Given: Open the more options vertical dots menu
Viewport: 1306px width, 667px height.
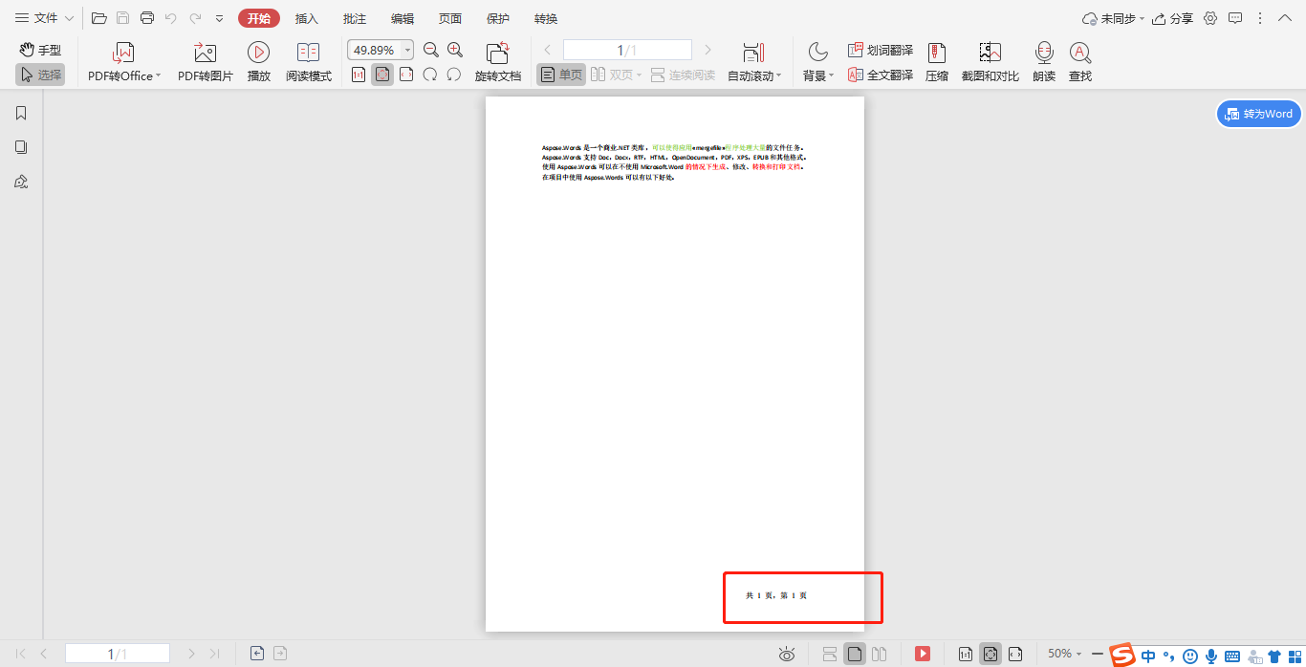Looking at the screenshot, I should click(x=1260, y=18).
